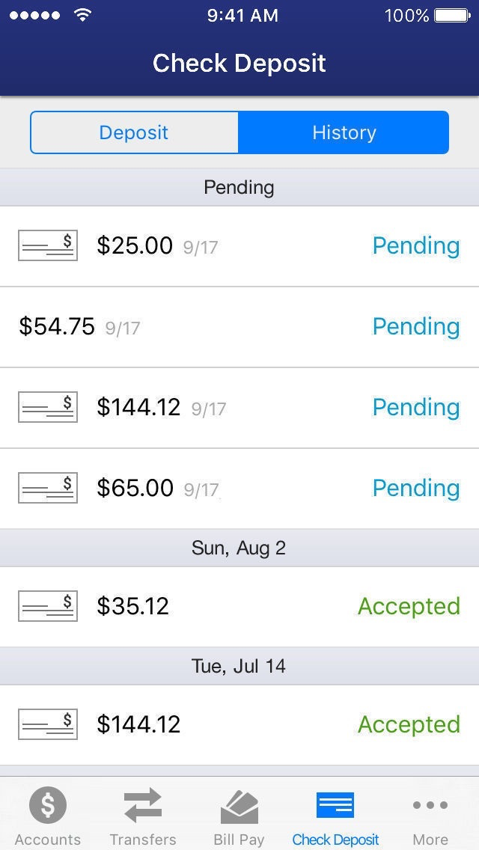Tap Accepted status for Tue, Jul 14
Screen dimensions: 479x850
pyautogui.click(x=409, y=725)
